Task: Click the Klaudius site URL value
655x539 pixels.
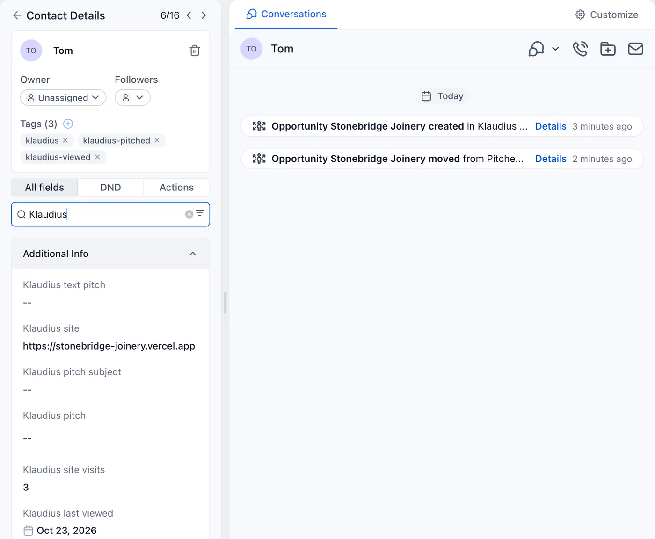Action: tap(109, 346)
